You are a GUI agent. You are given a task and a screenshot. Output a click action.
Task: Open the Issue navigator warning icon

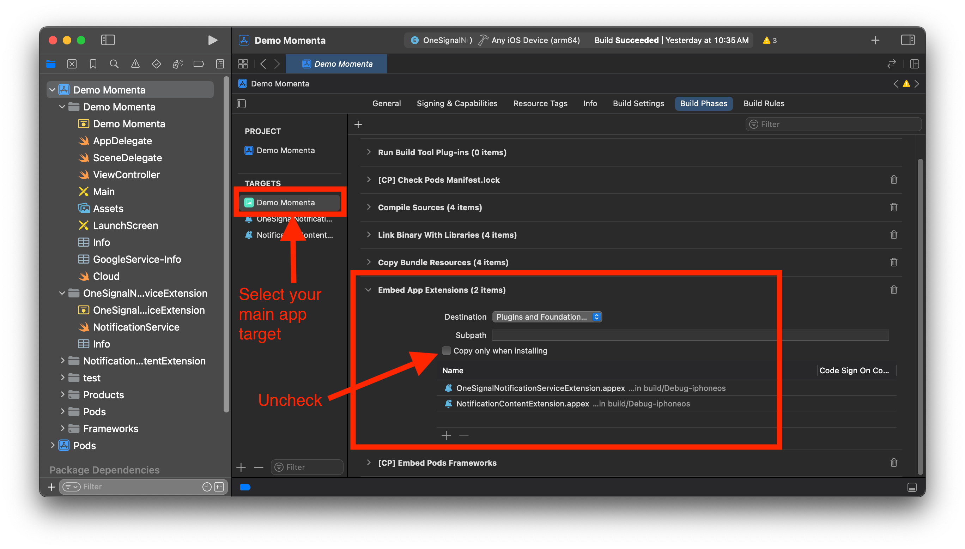point(135,64)
